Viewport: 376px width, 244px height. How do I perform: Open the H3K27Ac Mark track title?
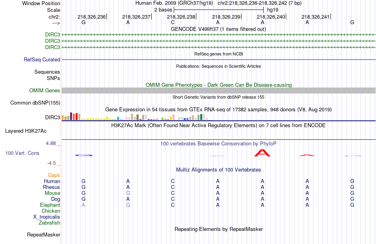point(218,126)
